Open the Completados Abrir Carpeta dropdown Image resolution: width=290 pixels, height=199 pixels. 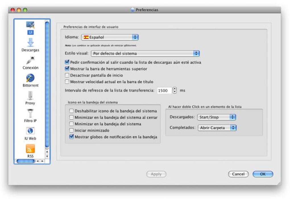pyautogui.click(x=217, y=128)
